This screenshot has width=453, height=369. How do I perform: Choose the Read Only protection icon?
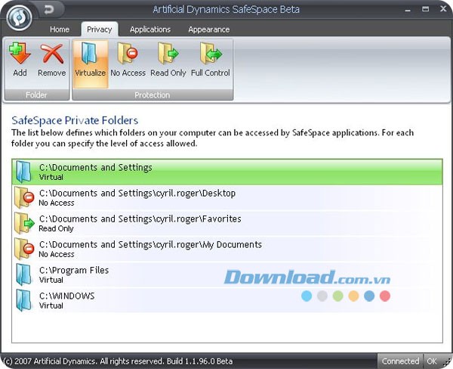[x=168, y=56]
